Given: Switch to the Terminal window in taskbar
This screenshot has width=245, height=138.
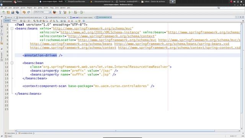Looking at the screenshot, I should tap(127, 2).
